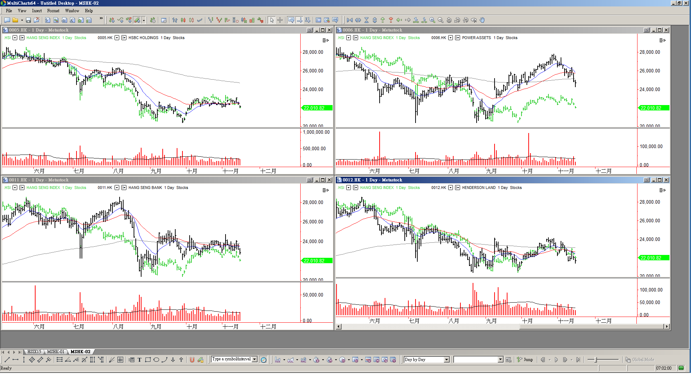Select the crosshair pointer tool
691x379 pixels.
(x=280, y=20)
